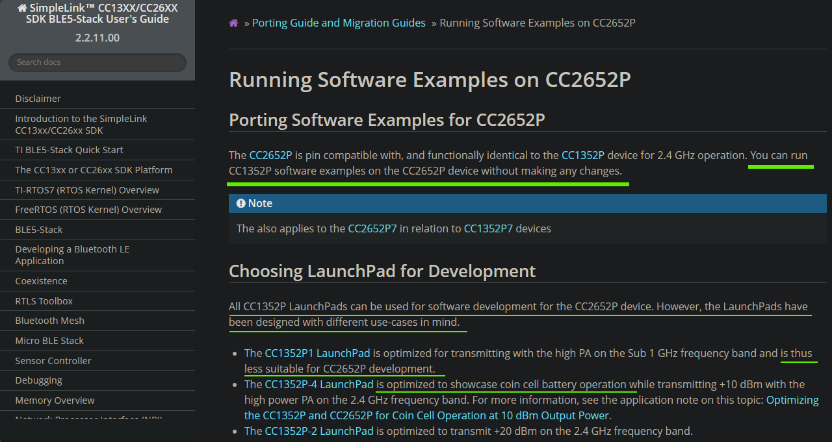Click the home icon in breadcrumbs

[x=233, y=23]
